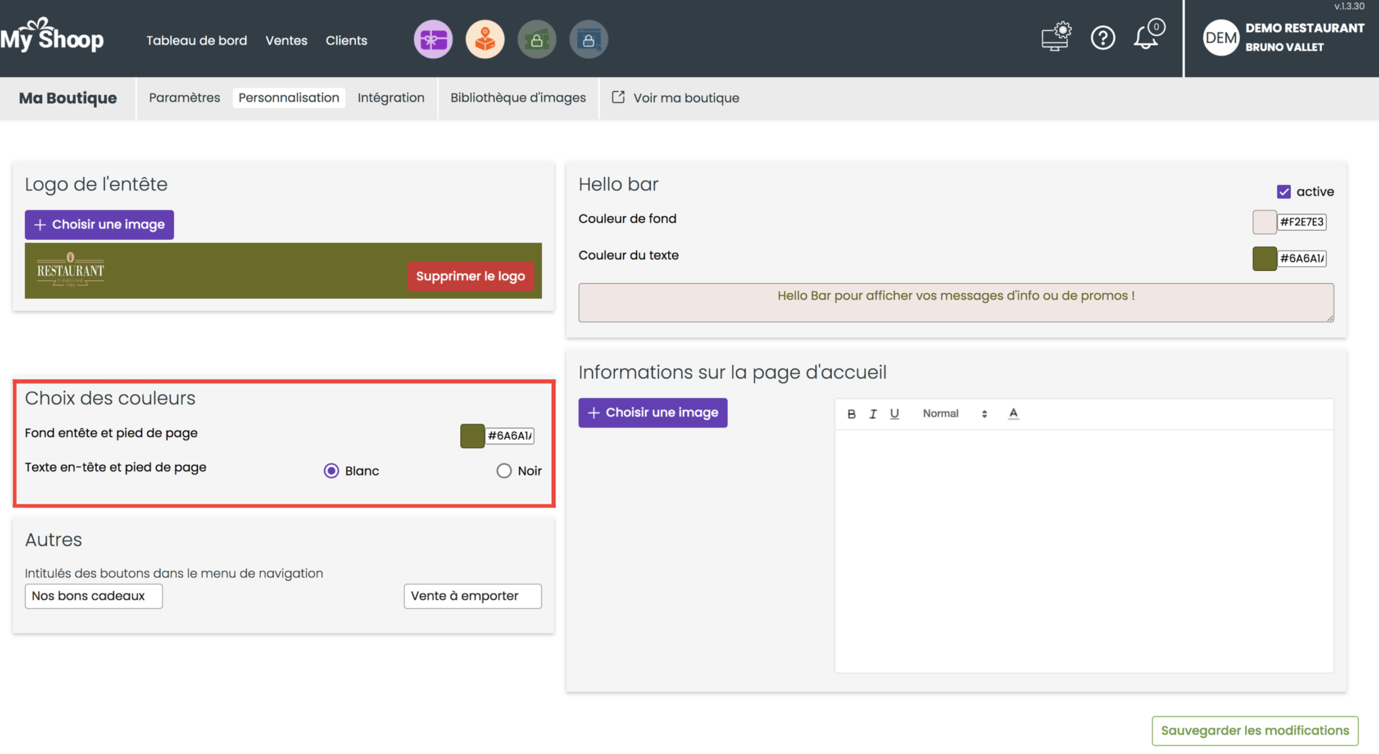Click the Supprimer le logo button

470,276
